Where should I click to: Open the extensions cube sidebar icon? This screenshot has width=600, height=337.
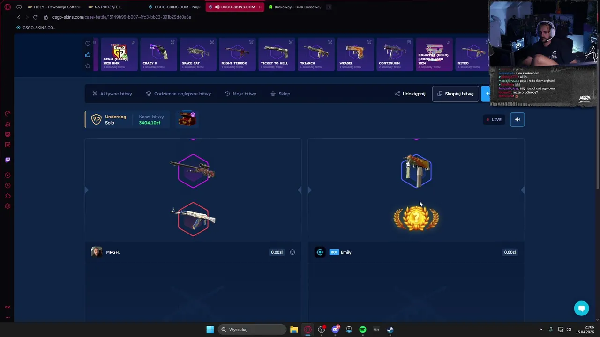pos(7,196)
